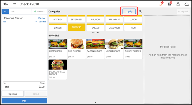Click the Selected checkmark label

pyautogui.click(x=41, y=22)
